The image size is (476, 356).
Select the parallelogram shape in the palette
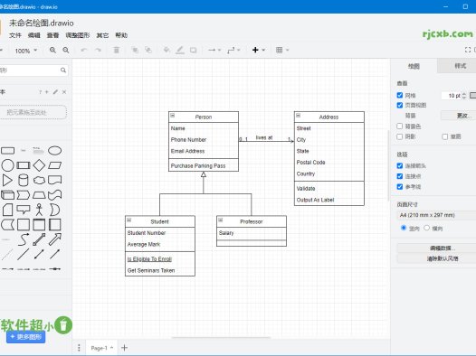(x=54, y=165)
